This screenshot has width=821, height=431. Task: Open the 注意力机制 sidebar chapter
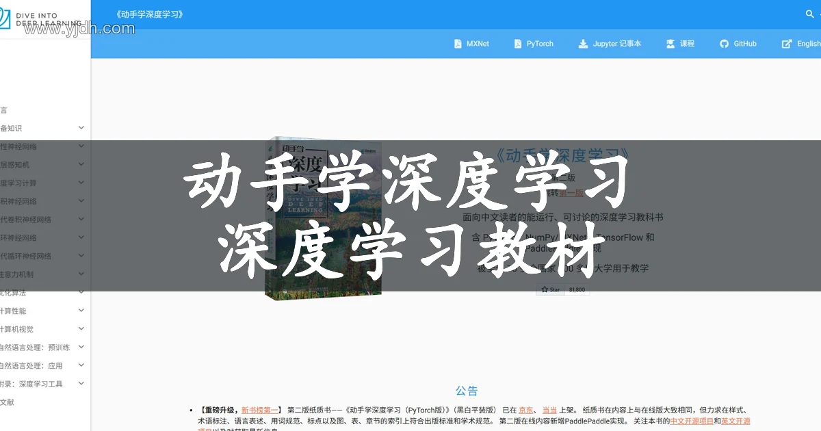coord(16,274)
